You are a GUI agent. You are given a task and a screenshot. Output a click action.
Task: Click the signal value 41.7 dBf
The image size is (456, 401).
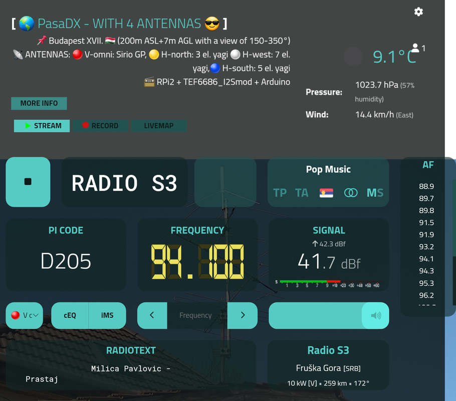click(x=329, y=261)
